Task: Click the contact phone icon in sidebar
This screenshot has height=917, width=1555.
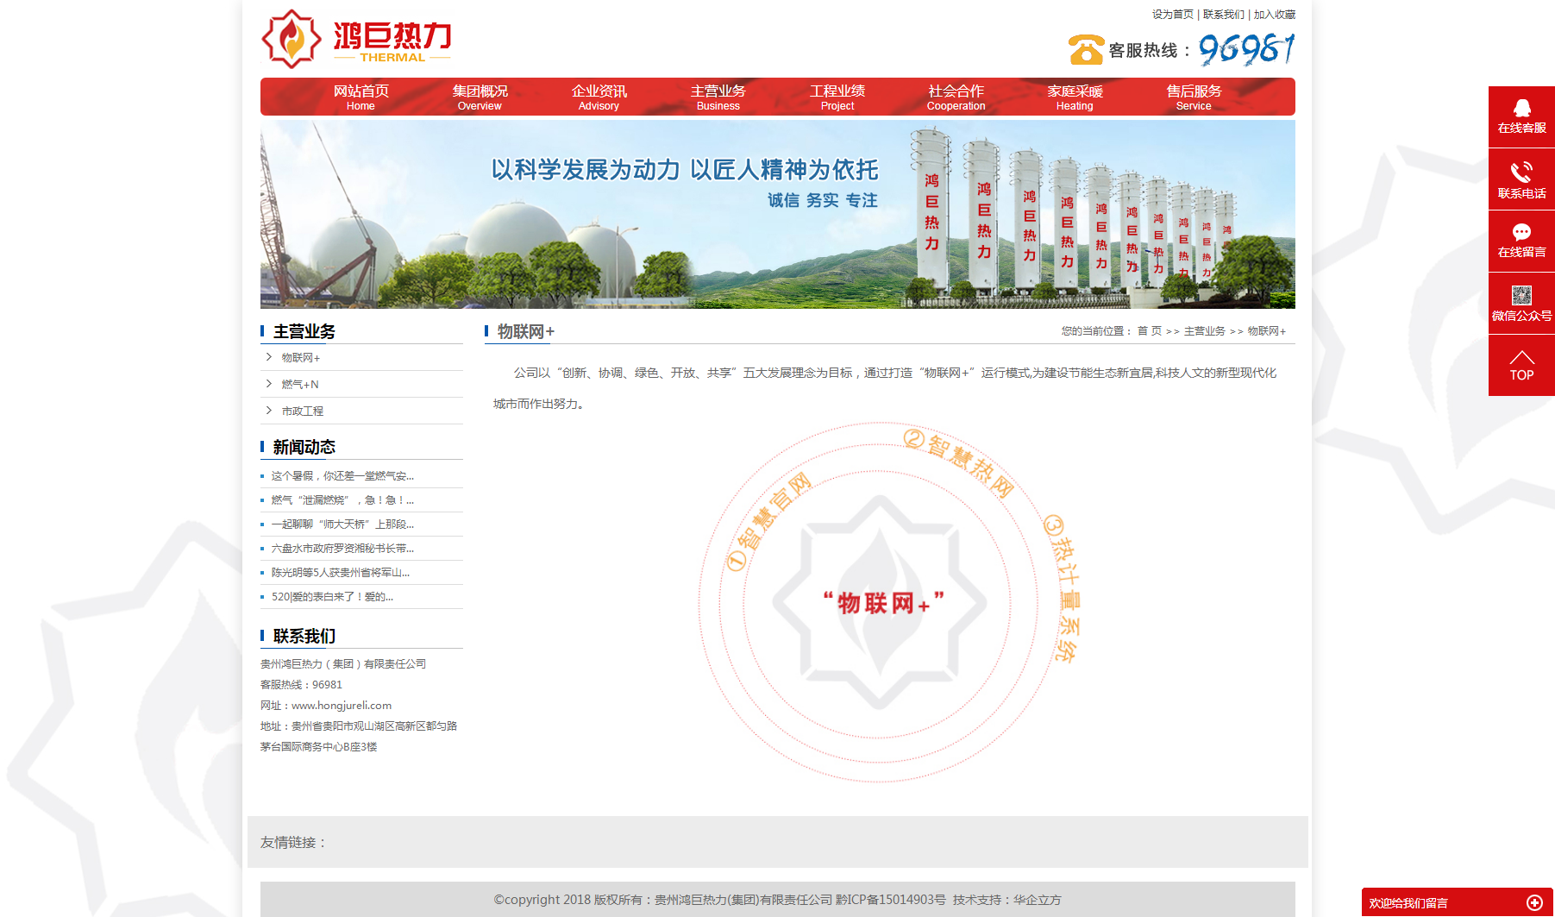Action: [x=1521, y=173]
